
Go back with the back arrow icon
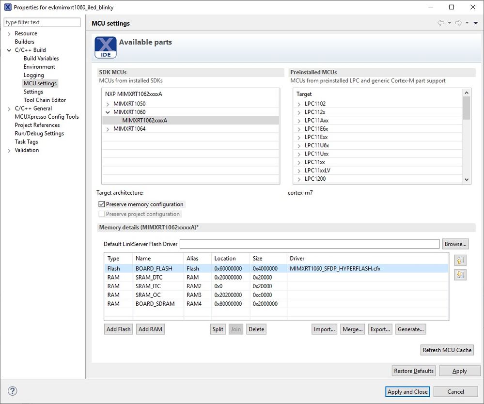pyautogui.click(x=441, y=23)
